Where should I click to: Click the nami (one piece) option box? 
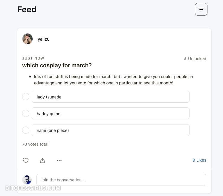110,130
